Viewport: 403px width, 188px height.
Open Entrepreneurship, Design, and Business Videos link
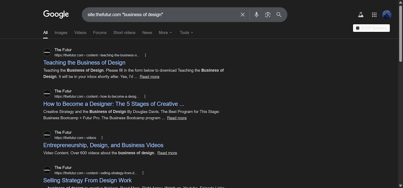tap(103, 145)
